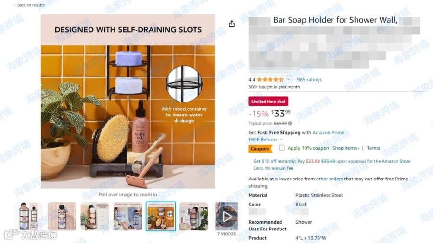View offers from other sellers link

tap(329, 179)
